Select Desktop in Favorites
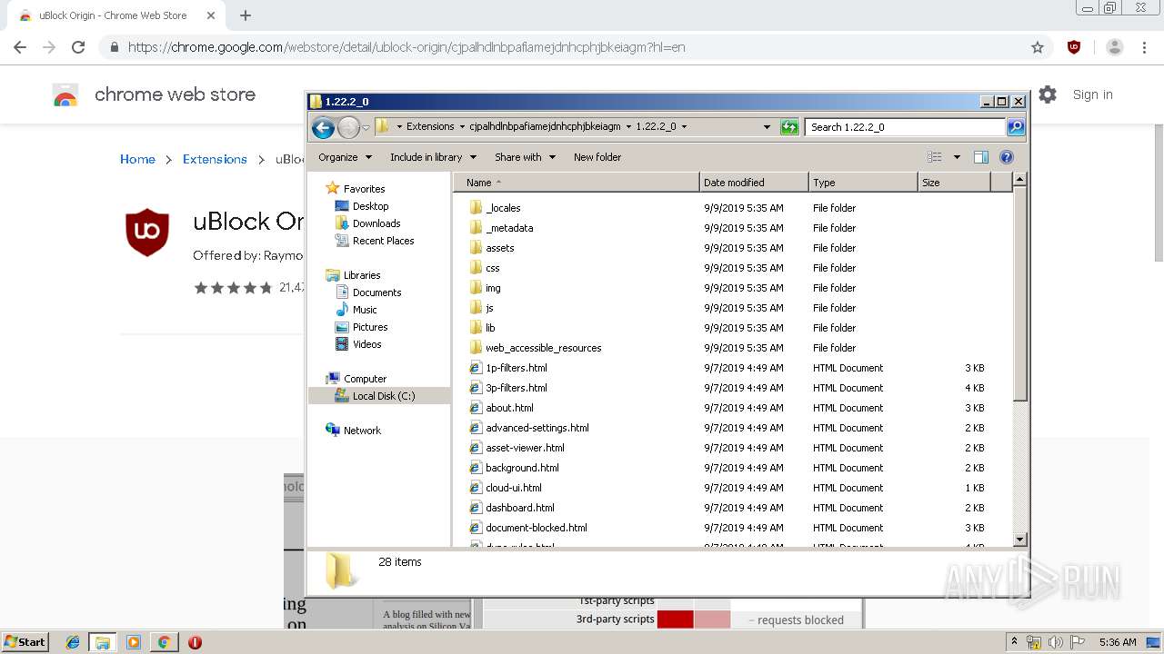This screenshot has width=1164, height=654. [x=370, y=206]
